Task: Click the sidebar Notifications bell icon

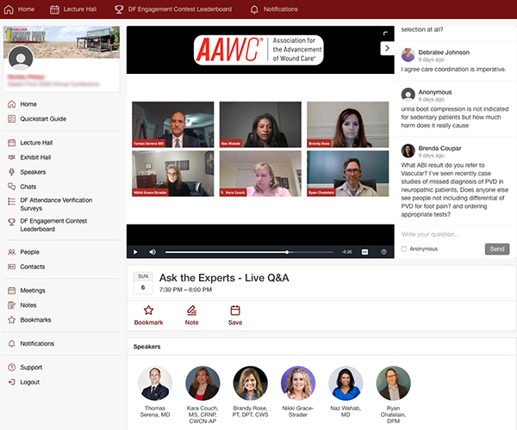Action: [11, 343]
